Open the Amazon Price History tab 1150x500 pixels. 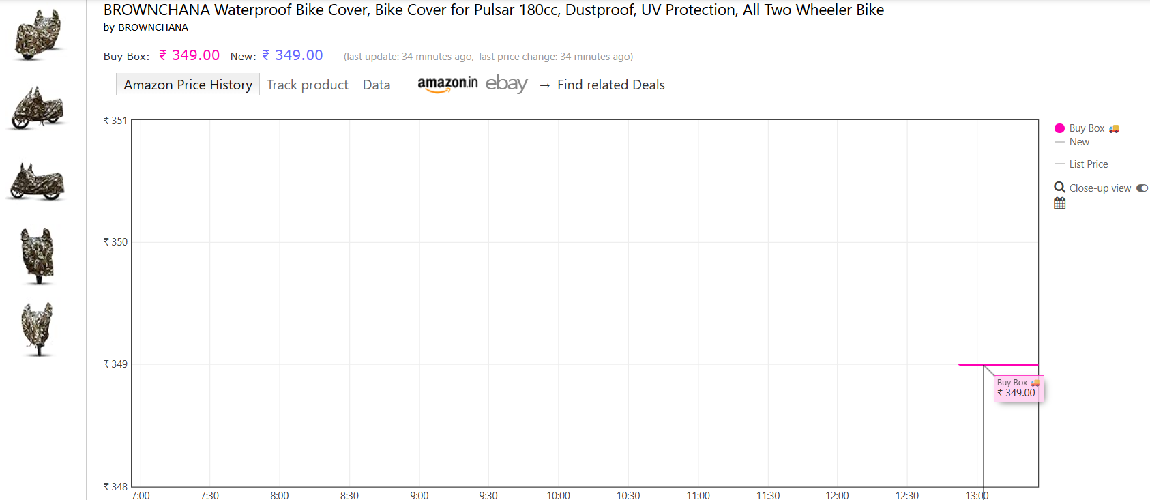tap(188, 85)
